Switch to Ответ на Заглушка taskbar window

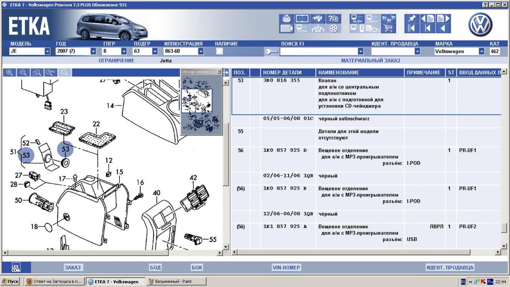54,281
